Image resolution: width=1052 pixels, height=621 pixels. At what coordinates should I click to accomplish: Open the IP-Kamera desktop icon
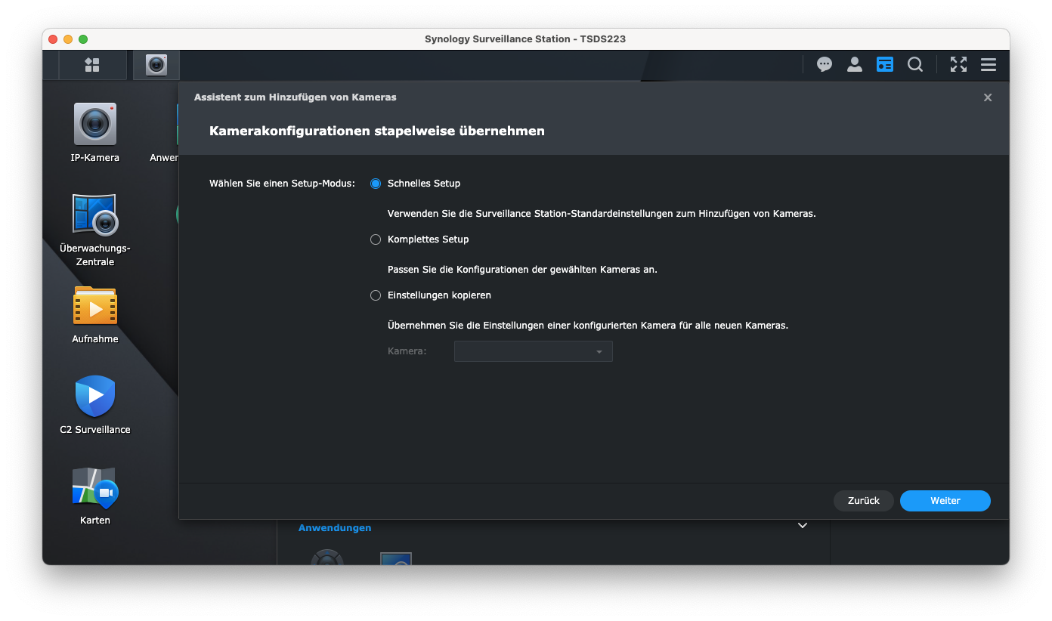point(95,125)
